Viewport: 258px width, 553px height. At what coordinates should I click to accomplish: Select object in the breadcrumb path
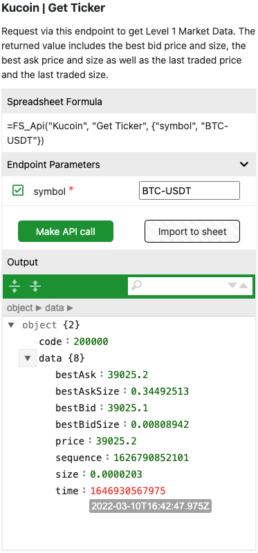coord(20,308)
